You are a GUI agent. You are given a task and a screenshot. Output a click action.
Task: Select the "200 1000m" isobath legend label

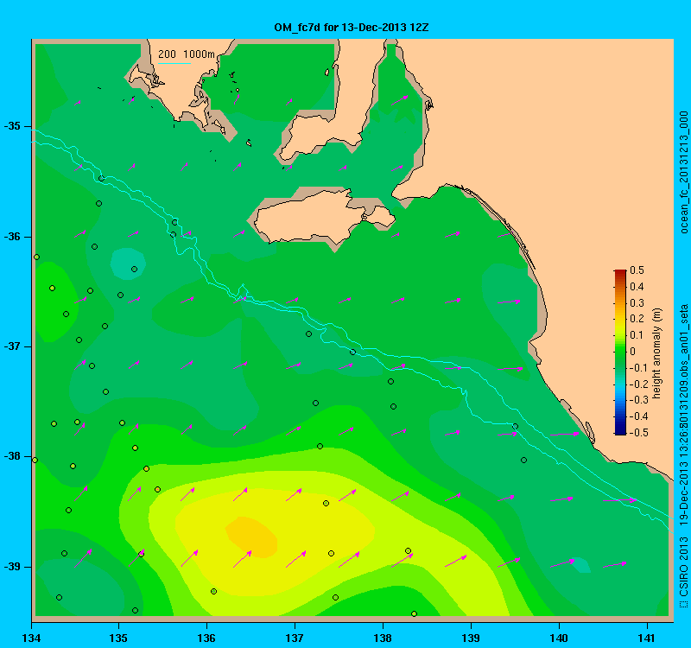[187, 54]
